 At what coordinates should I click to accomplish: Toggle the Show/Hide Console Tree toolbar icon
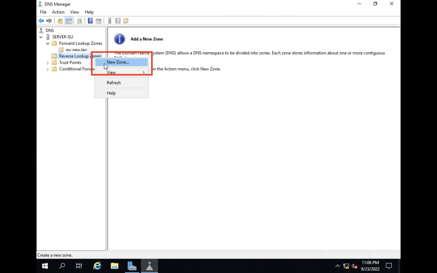tap(69, 21)
